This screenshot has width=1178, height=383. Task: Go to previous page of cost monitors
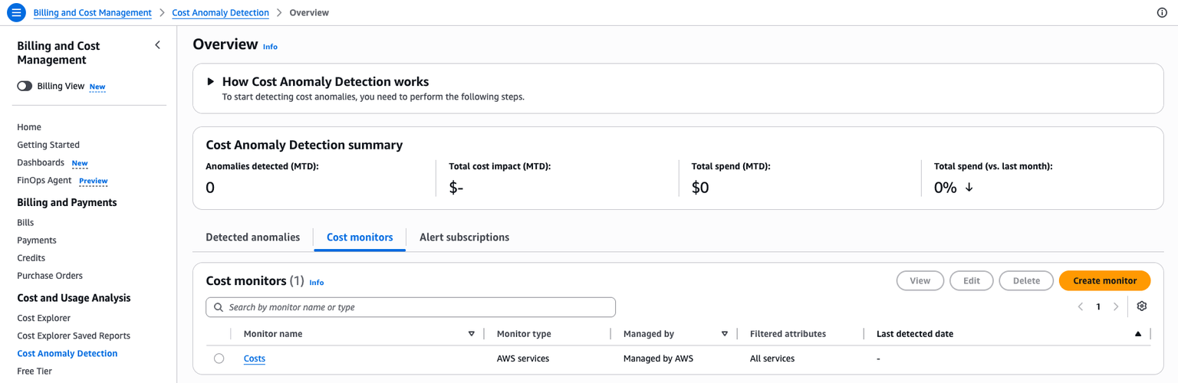(1081, 306)
